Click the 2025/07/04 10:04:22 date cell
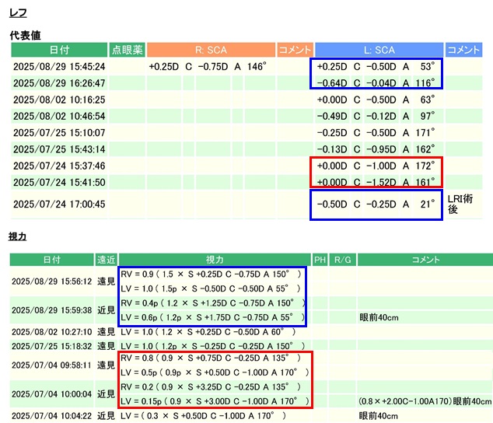Screen dimensions: 493x423 click(x=51, y=416)
